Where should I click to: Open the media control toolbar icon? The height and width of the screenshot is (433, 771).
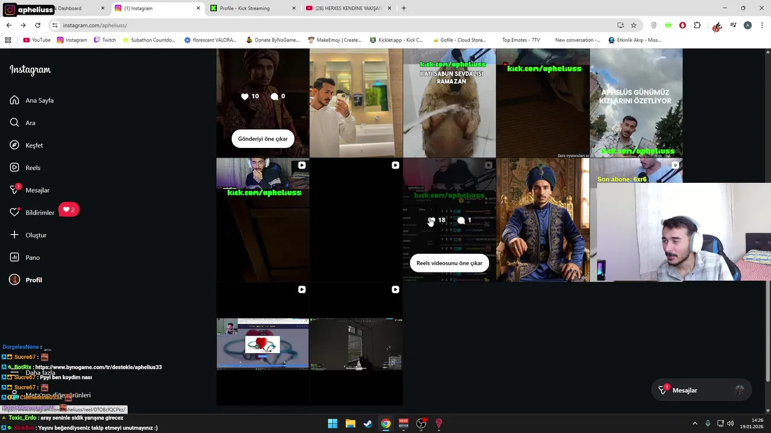733,25
